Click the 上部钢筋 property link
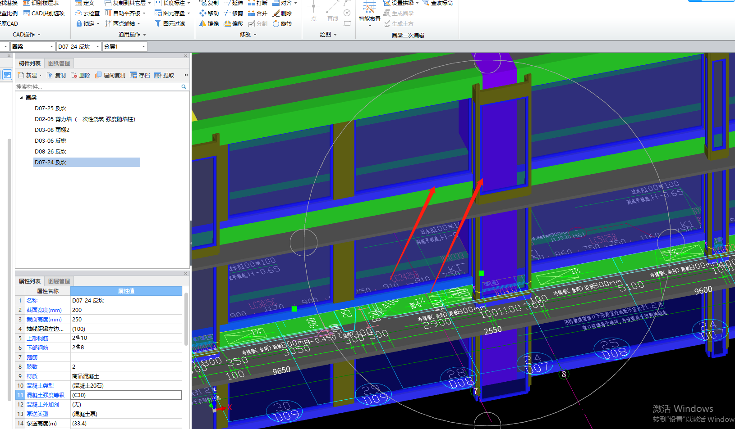Image resolution: width=735 pixels, height=429 pixels. tap(37, 338)
